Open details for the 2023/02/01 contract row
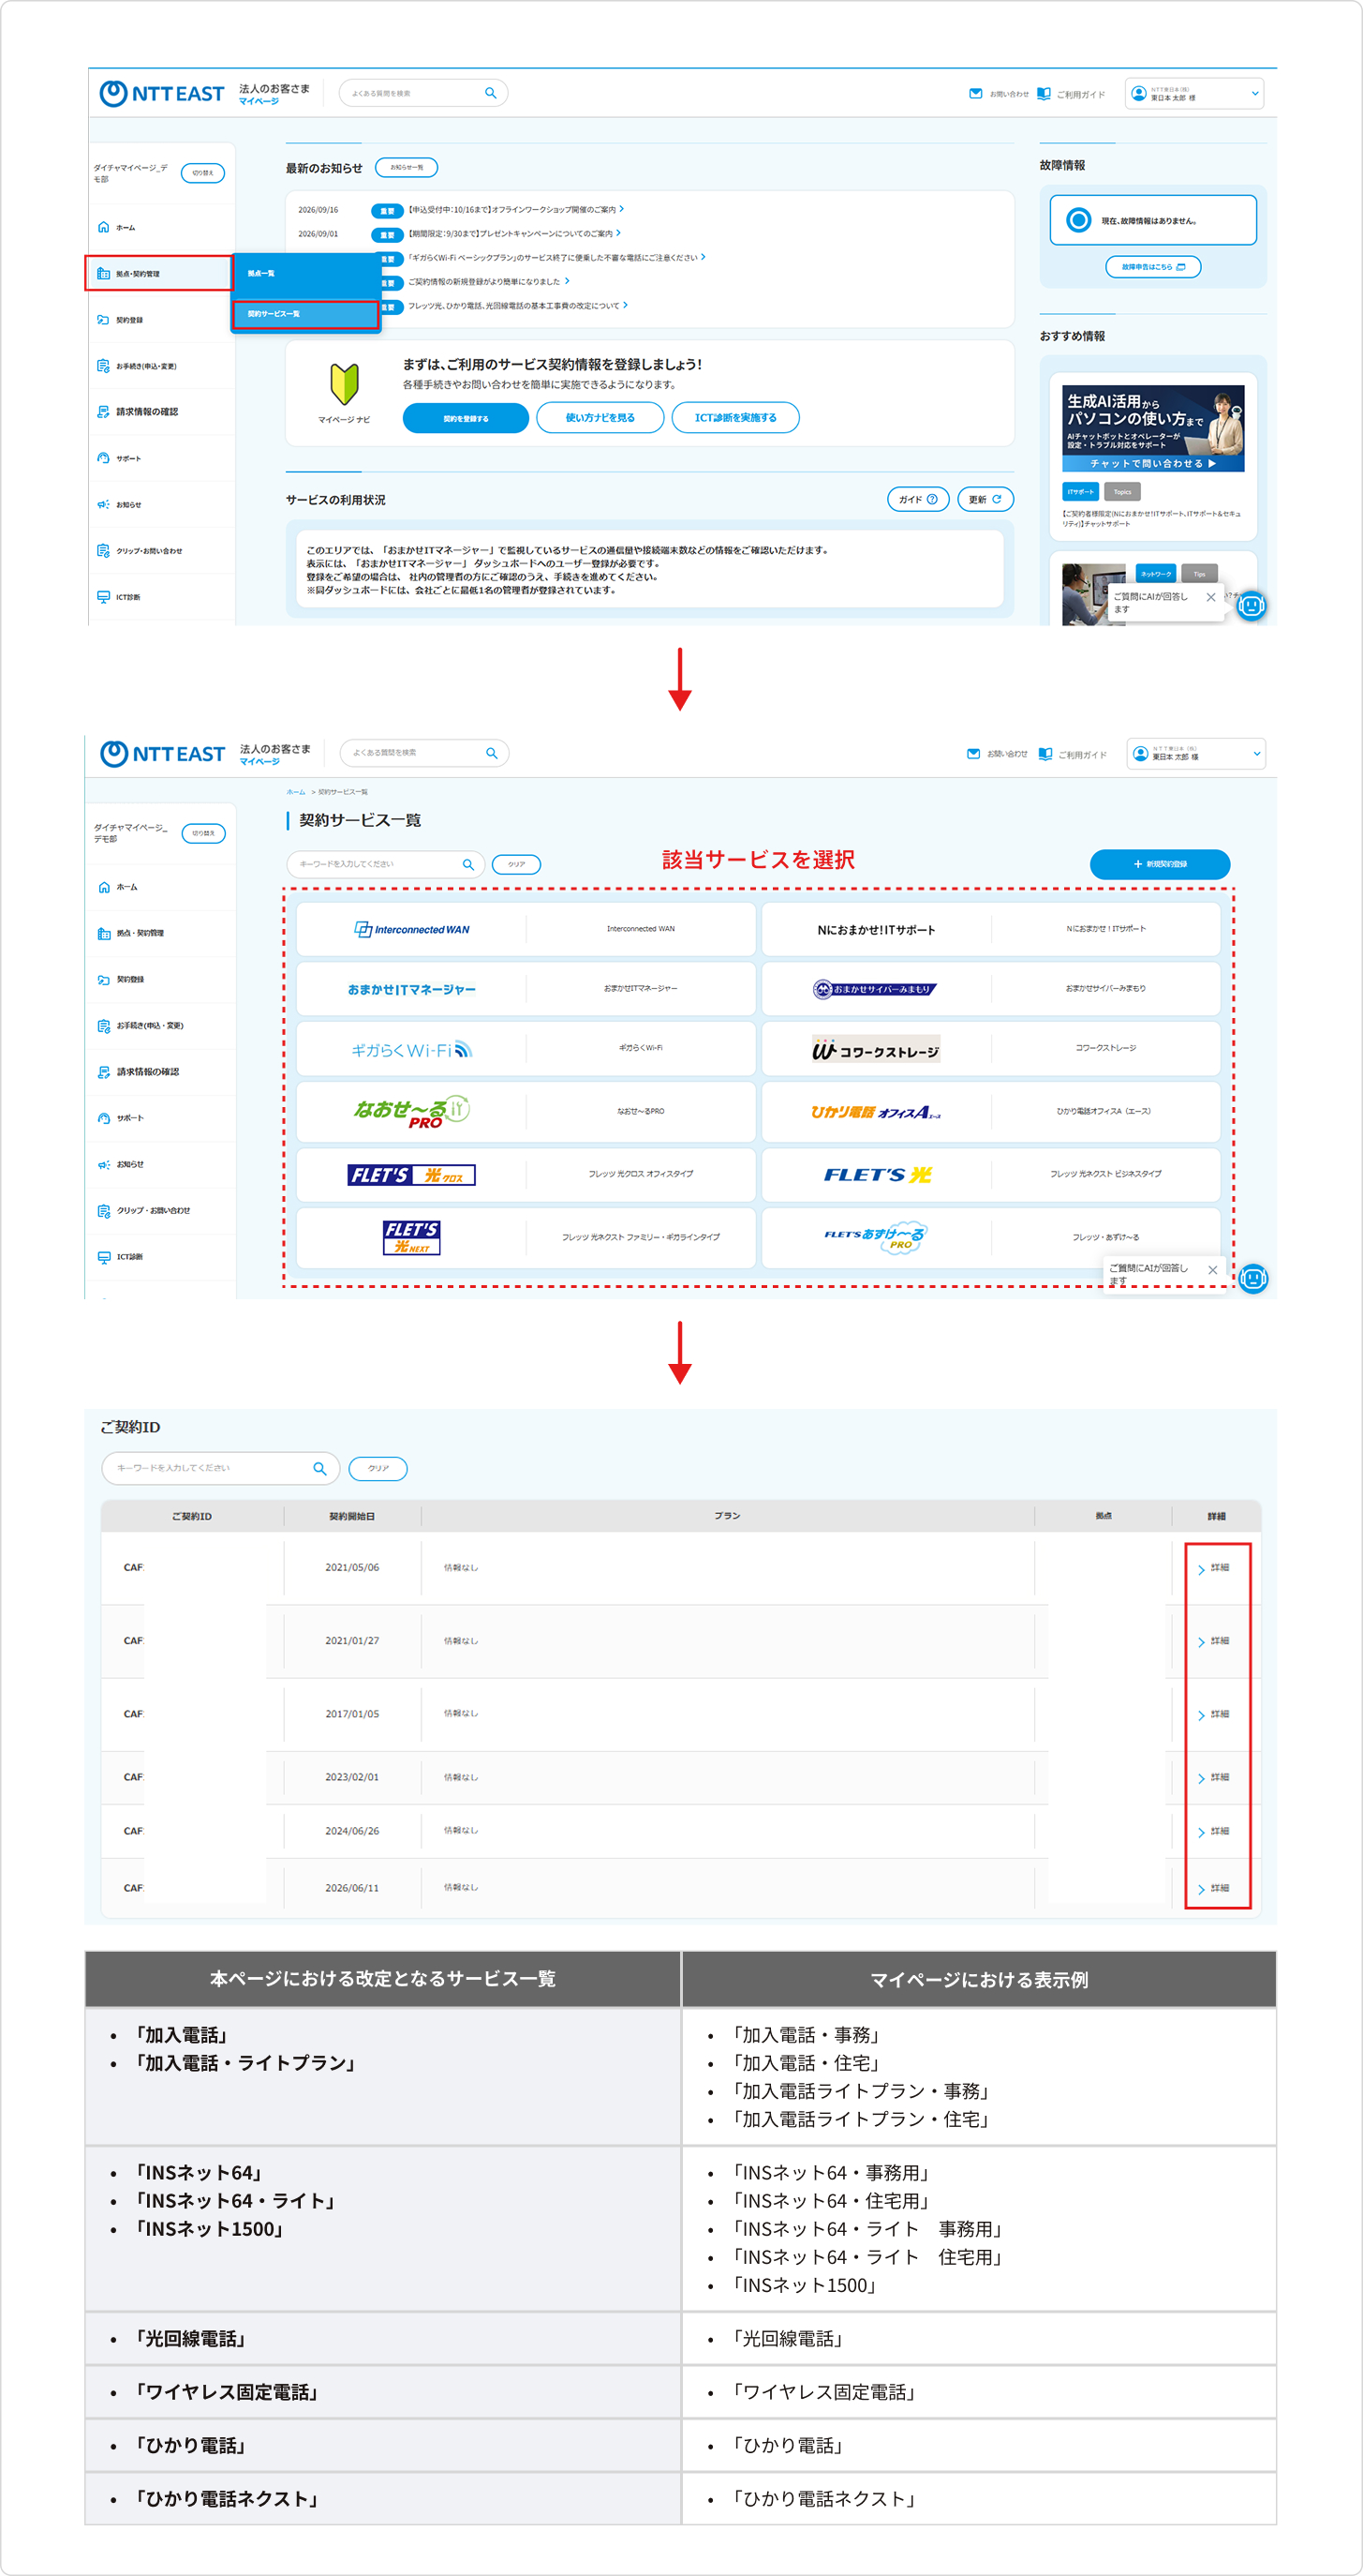1363x2576 pixels. pos(1214,1777)
